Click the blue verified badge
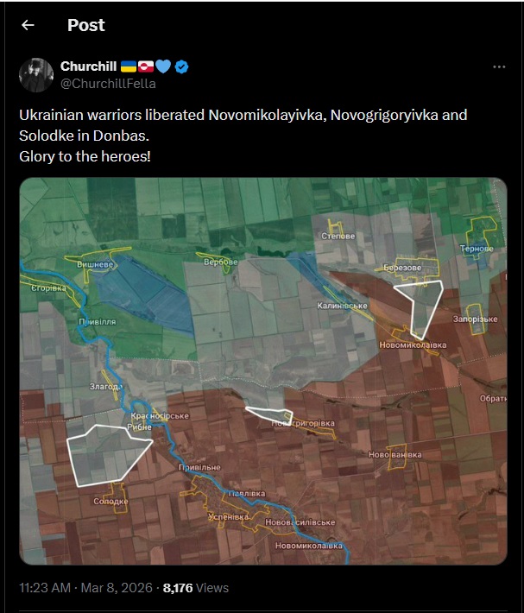The image size is (524, 613). click(181, 66)
